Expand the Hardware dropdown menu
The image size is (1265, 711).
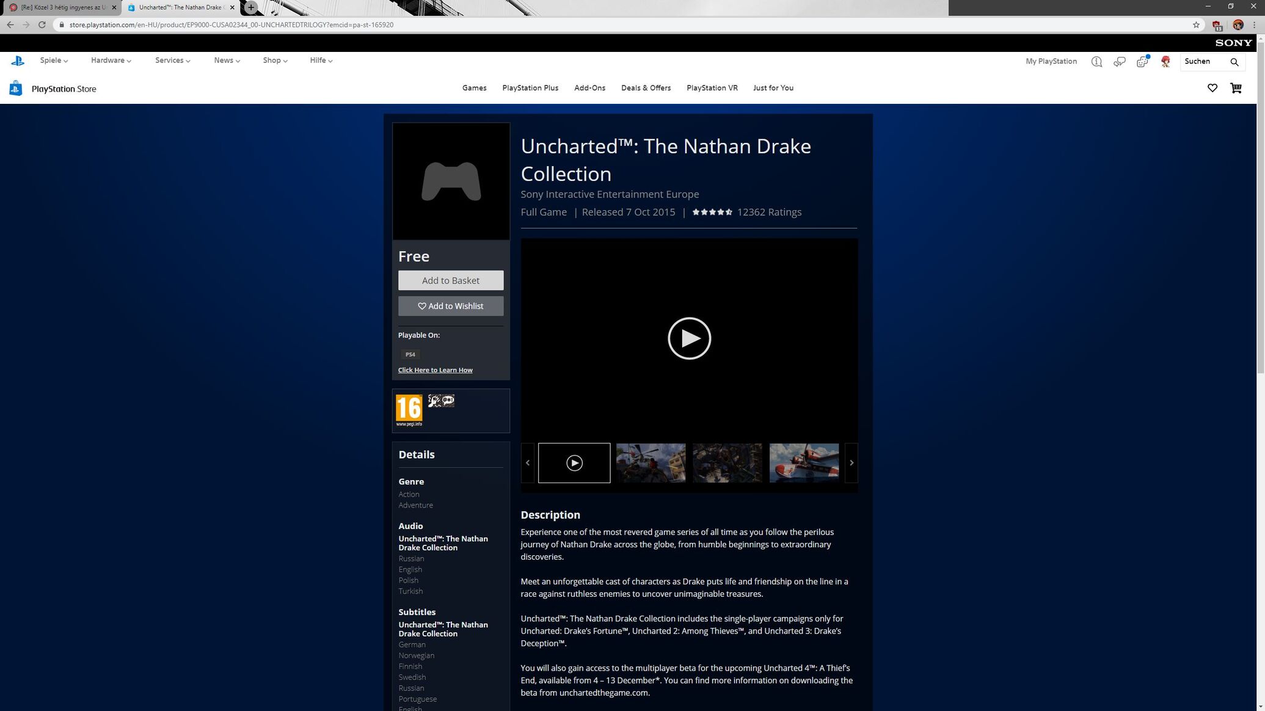[x=111, y=60]
